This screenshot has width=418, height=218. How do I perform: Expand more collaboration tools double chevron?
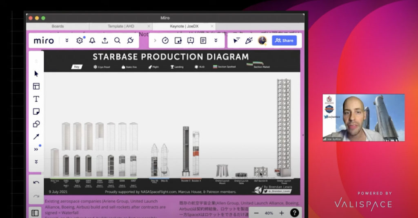click(x=216, y=40)
